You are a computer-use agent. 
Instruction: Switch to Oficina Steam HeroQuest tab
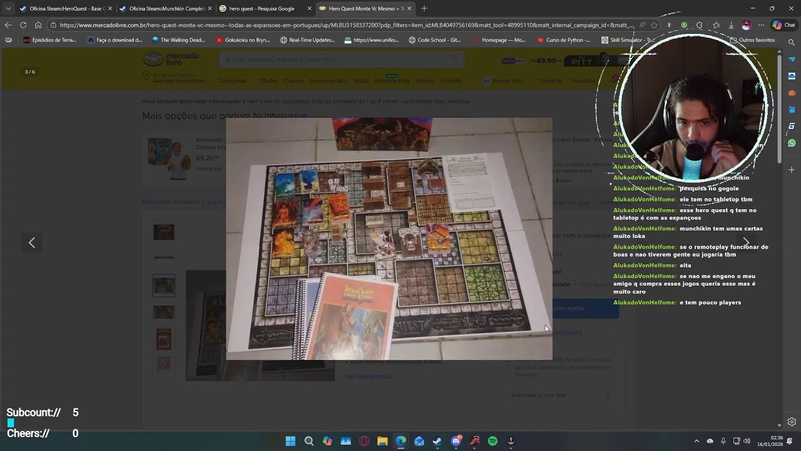point(66,9)
